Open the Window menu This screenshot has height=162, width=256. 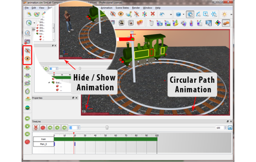click(147, 8)
